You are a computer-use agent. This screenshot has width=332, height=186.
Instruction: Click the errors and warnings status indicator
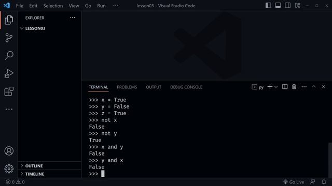tap(15, 182)
